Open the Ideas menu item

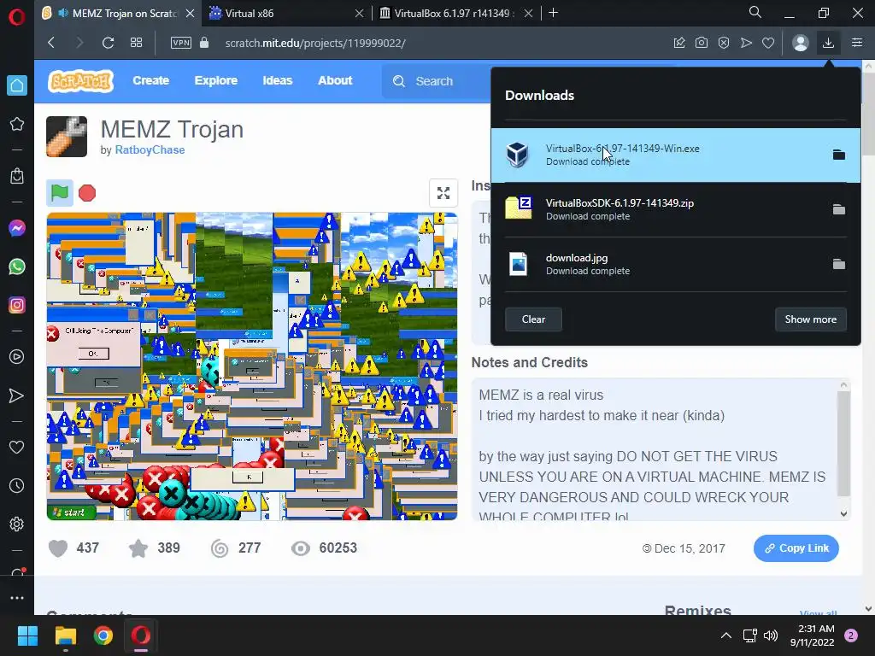tap(278, 80)
